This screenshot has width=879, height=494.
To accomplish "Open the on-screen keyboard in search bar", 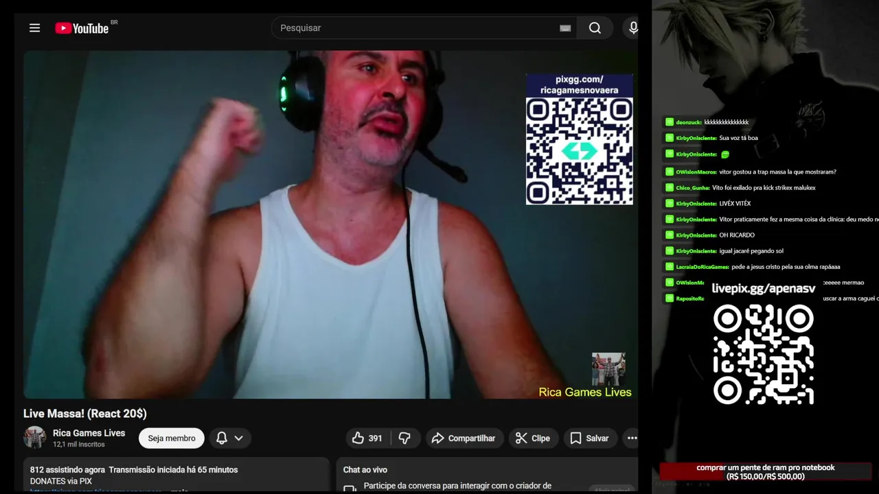I will coord(565,28).
